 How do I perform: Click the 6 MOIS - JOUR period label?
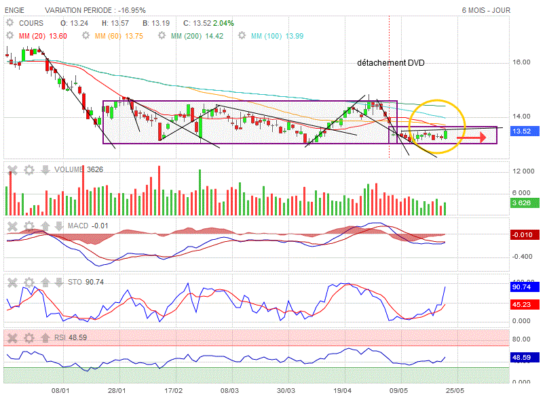point(485,10)
